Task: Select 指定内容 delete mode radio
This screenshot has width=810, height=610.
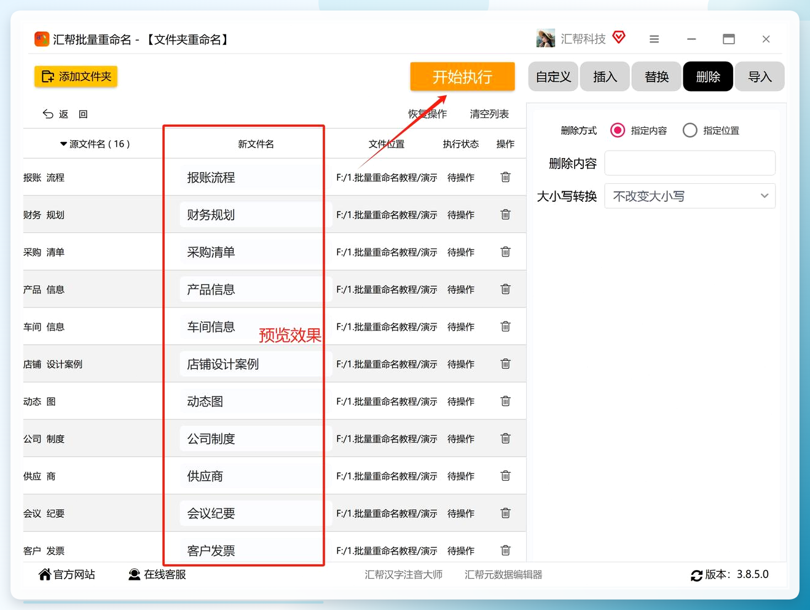Action: coord(618,130)
